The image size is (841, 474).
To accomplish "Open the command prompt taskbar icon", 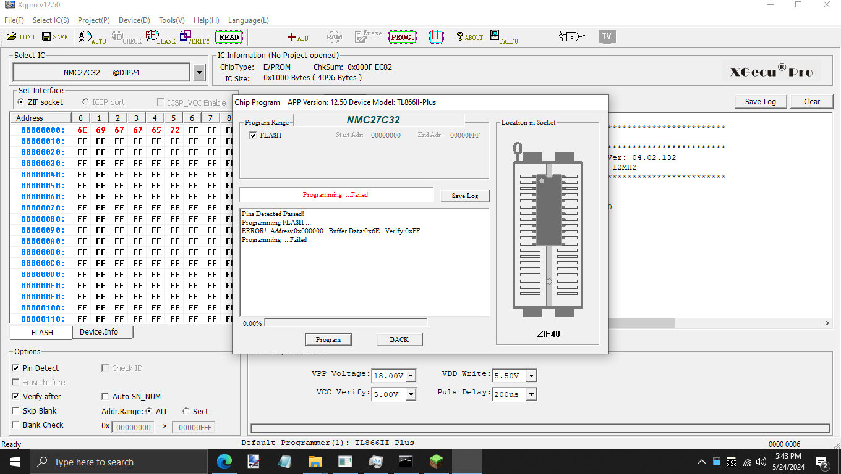I will click(x=406, y=462).
